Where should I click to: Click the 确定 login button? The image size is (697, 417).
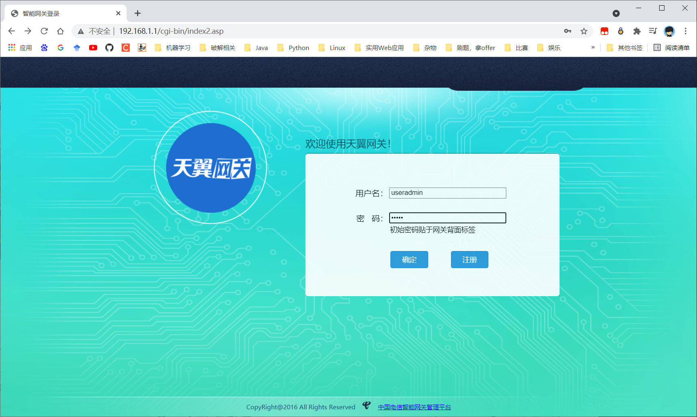click(409, 260)
